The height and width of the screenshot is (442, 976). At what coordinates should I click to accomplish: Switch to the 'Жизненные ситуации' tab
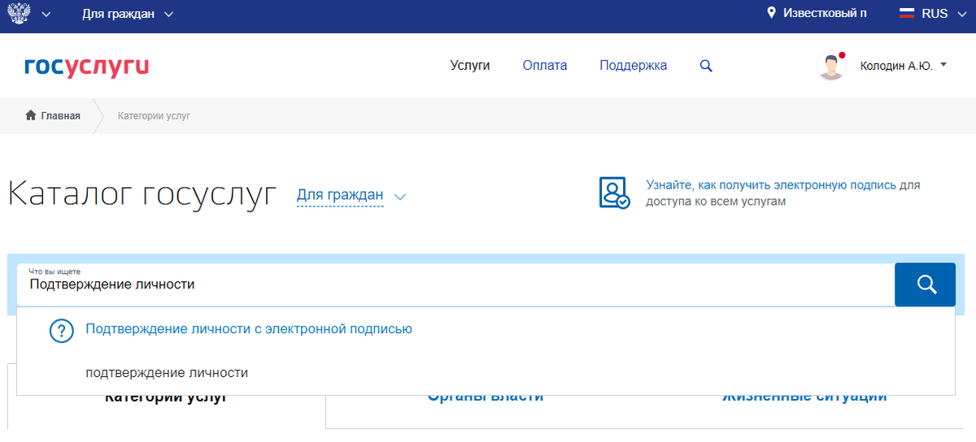[x=804, y=396]
